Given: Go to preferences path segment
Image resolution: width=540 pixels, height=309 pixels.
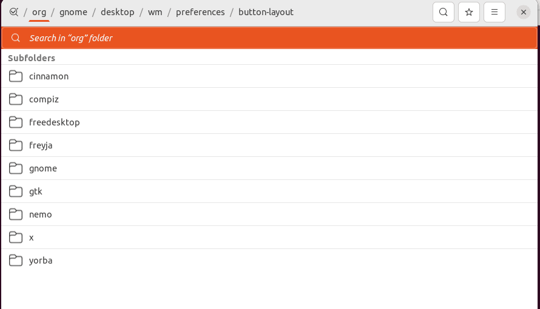Looking at the screenshot, I should coord(200,12).
